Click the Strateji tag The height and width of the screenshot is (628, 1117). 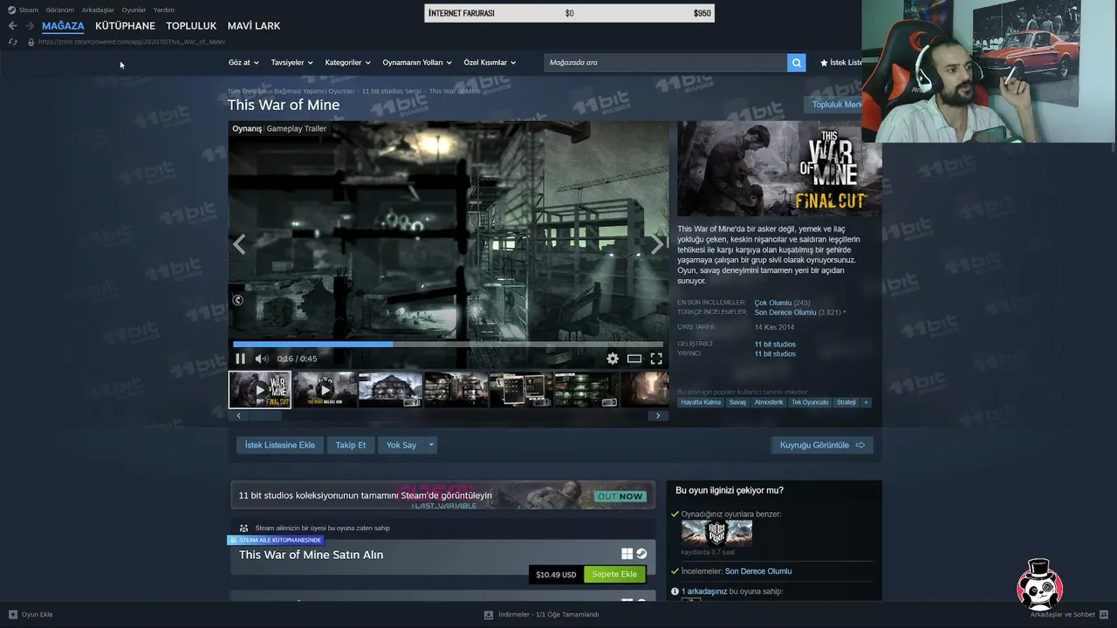pyautogui.click(x=846, y=402)
